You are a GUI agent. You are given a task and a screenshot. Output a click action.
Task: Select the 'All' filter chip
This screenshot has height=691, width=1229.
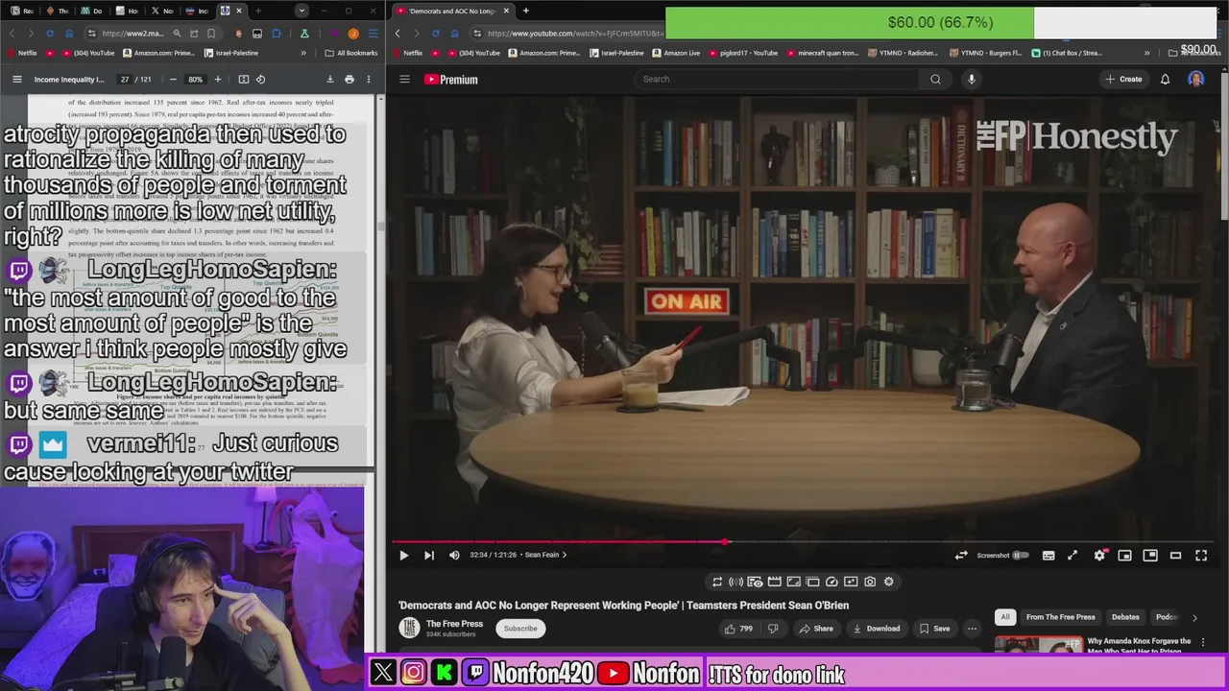(x=1004, y=617)
